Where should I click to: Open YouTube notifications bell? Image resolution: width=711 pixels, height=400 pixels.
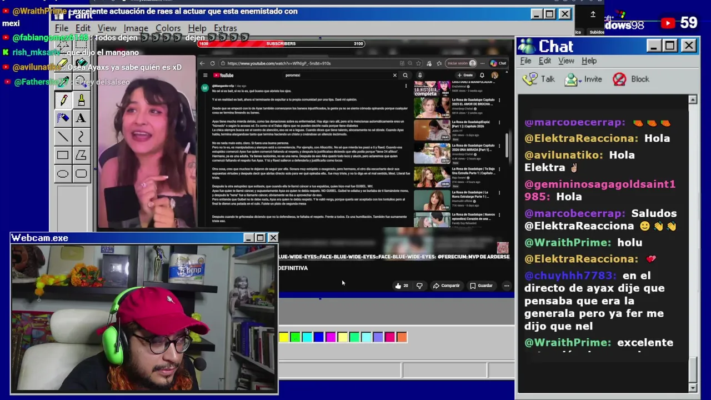pyautogui.click(x=482, y=75)
